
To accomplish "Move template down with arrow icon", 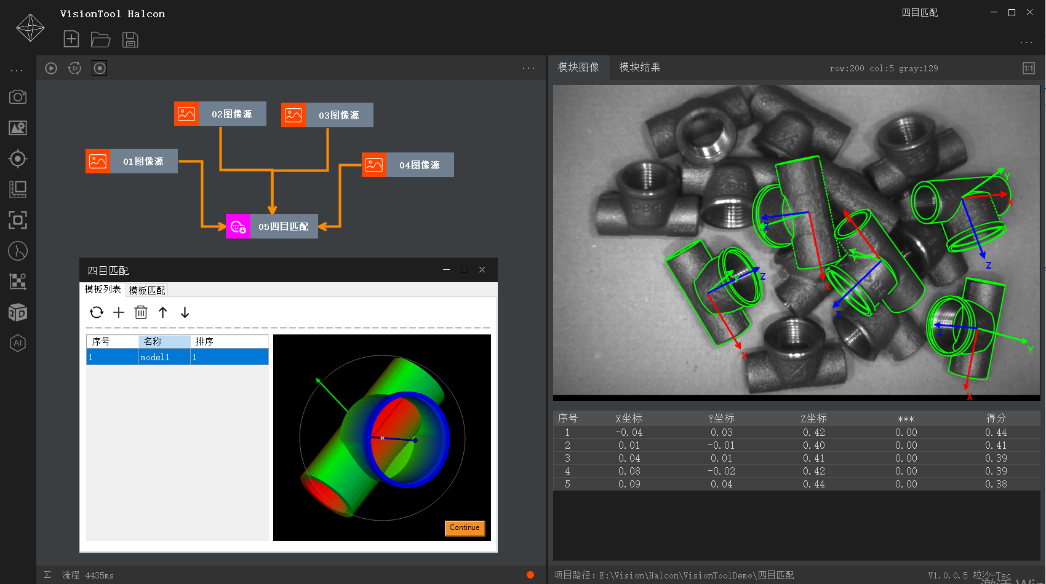I will coord(185,312).
